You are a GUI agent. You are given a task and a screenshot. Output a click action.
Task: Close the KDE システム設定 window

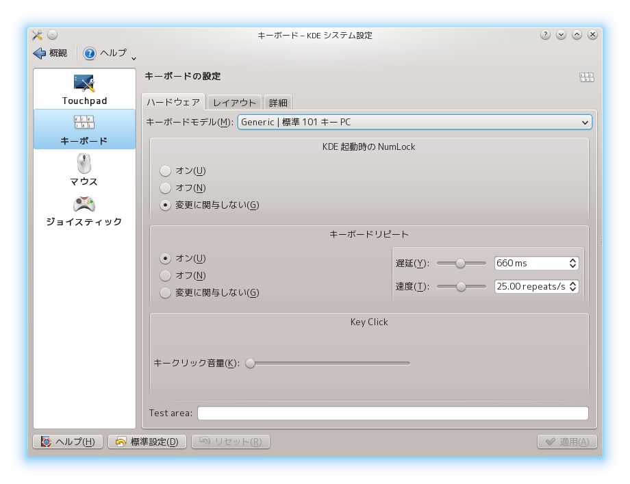point(592,35)
